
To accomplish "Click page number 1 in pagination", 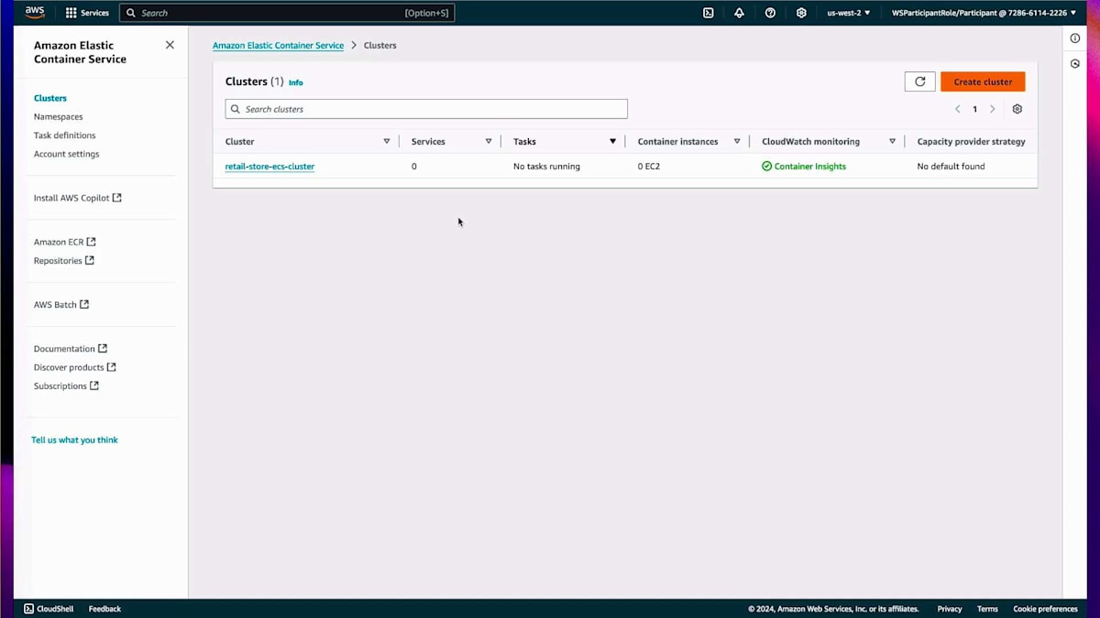I will coord(974,109).
